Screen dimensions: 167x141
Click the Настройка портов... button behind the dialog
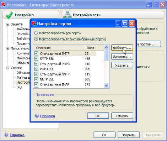(149, 44)
